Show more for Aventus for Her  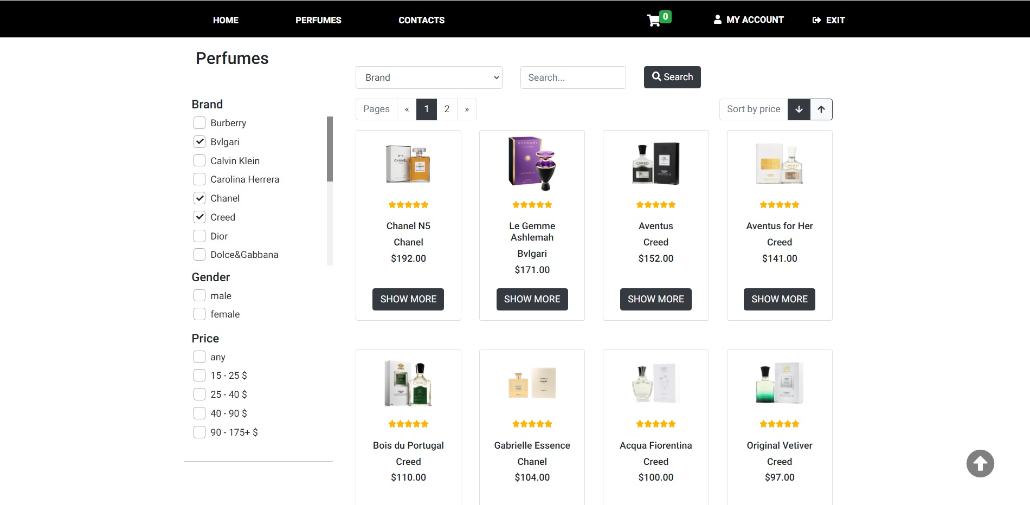(780, 299)
